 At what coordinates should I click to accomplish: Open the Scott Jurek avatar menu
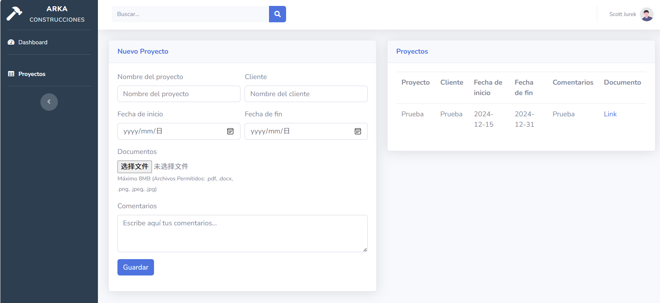(646, 14)
